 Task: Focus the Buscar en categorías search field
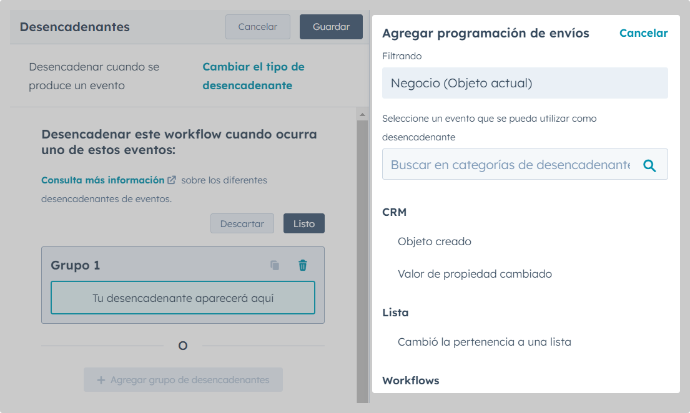point(510,165)
